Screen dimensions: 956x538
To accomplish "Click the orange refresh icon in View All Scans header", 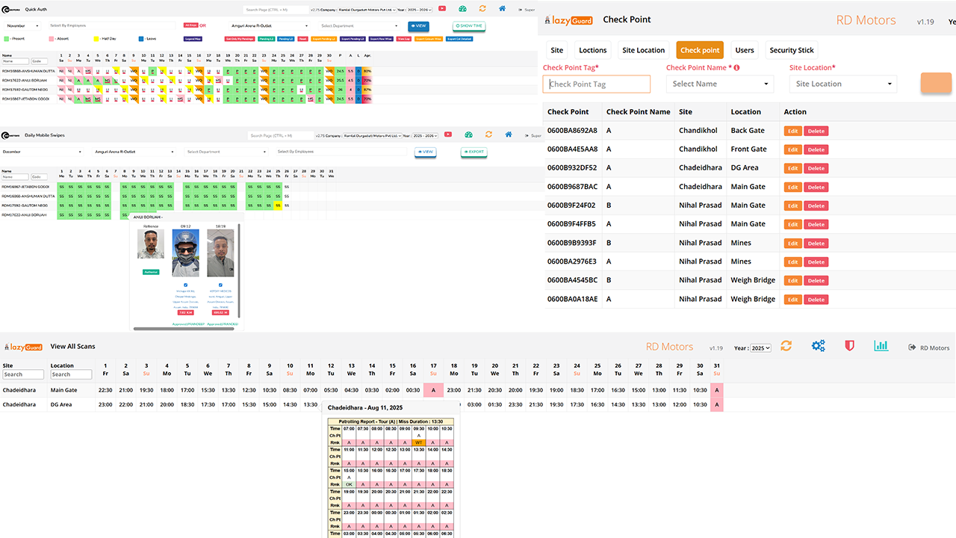I will (x=786, y=346).
